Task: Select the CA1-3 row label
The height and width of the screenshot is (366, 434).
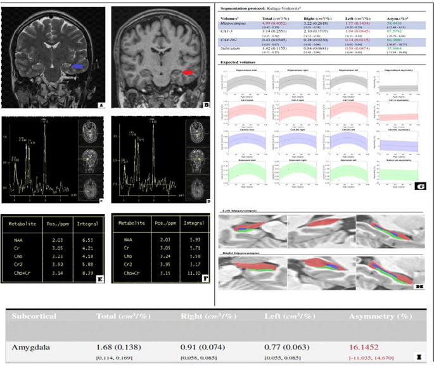Action: [x=226, y=32]
